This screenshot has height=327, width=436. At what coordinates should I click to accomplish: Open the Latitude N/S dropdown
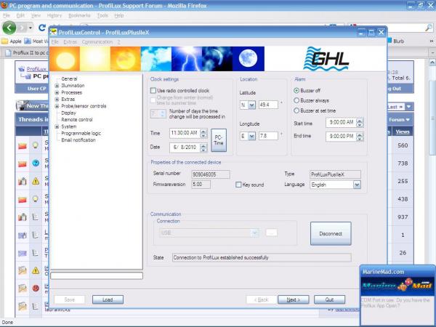tap(251, 105)
